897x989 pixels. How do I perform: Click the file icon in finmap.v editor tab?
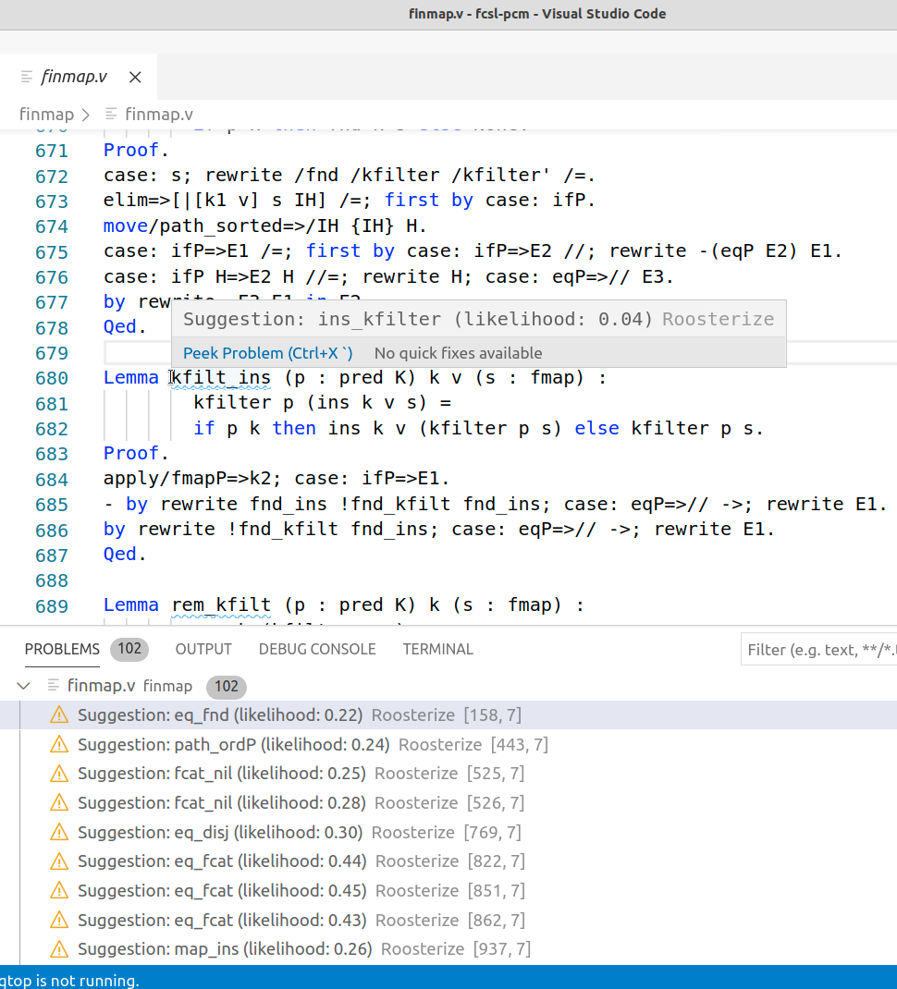tap(27, 77)
